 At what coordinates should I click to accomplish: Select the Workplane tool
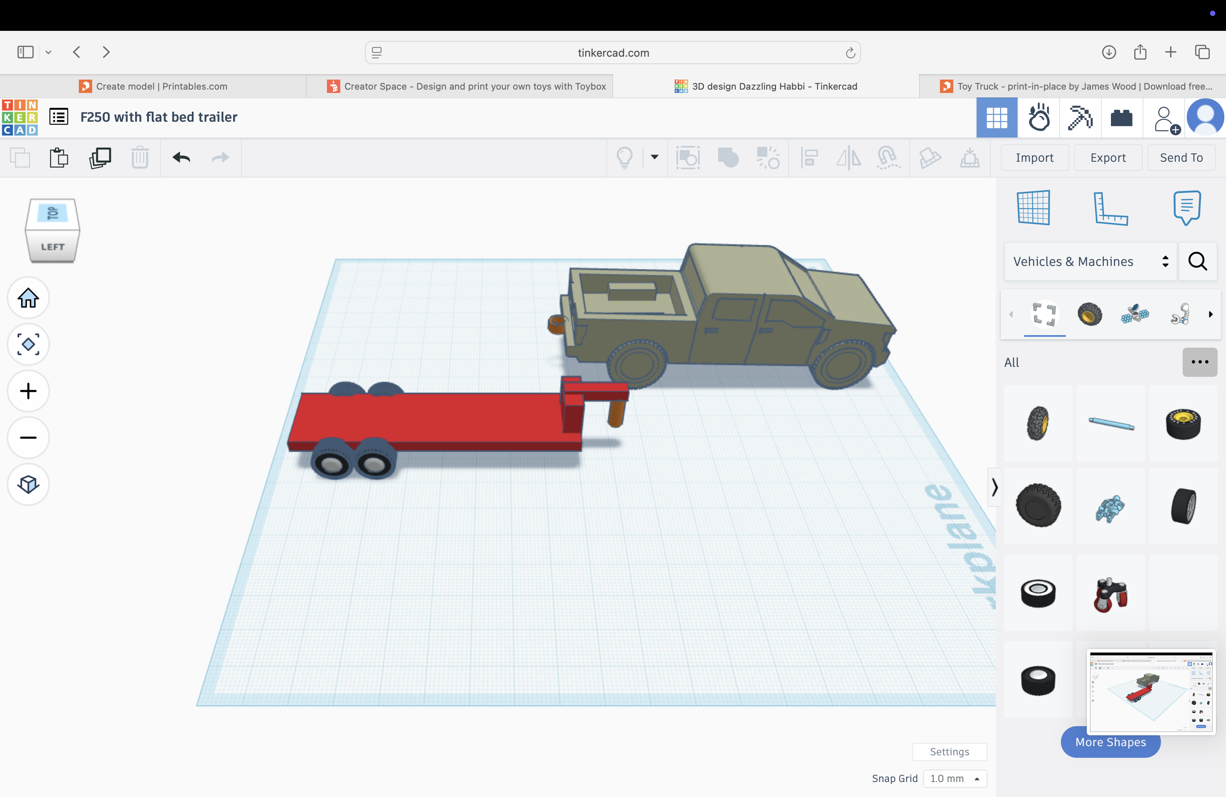coord(1033,208)
